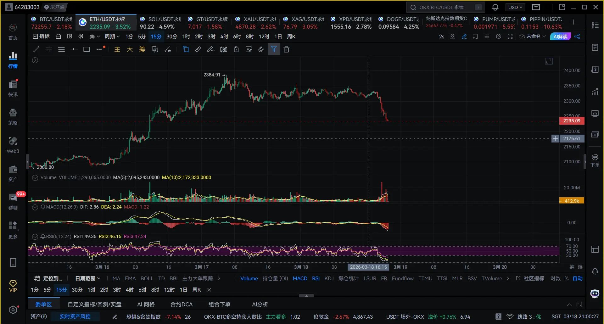Open the multi-chart layout icon
Screen dimensions: 604x324
click(x=70, y=36)
